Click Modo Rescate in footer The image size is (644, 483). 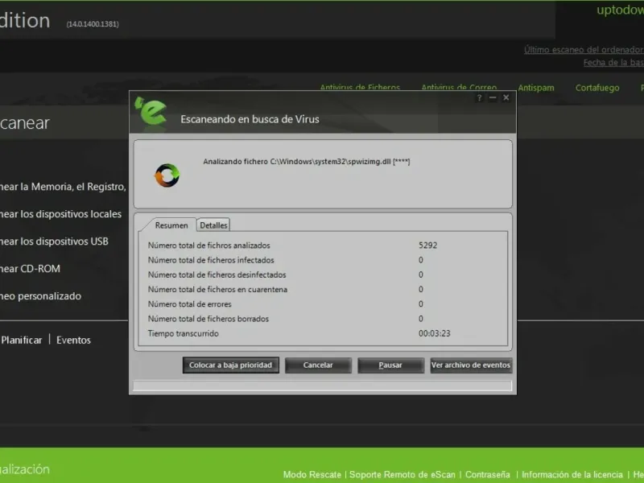tap(312, 475)
